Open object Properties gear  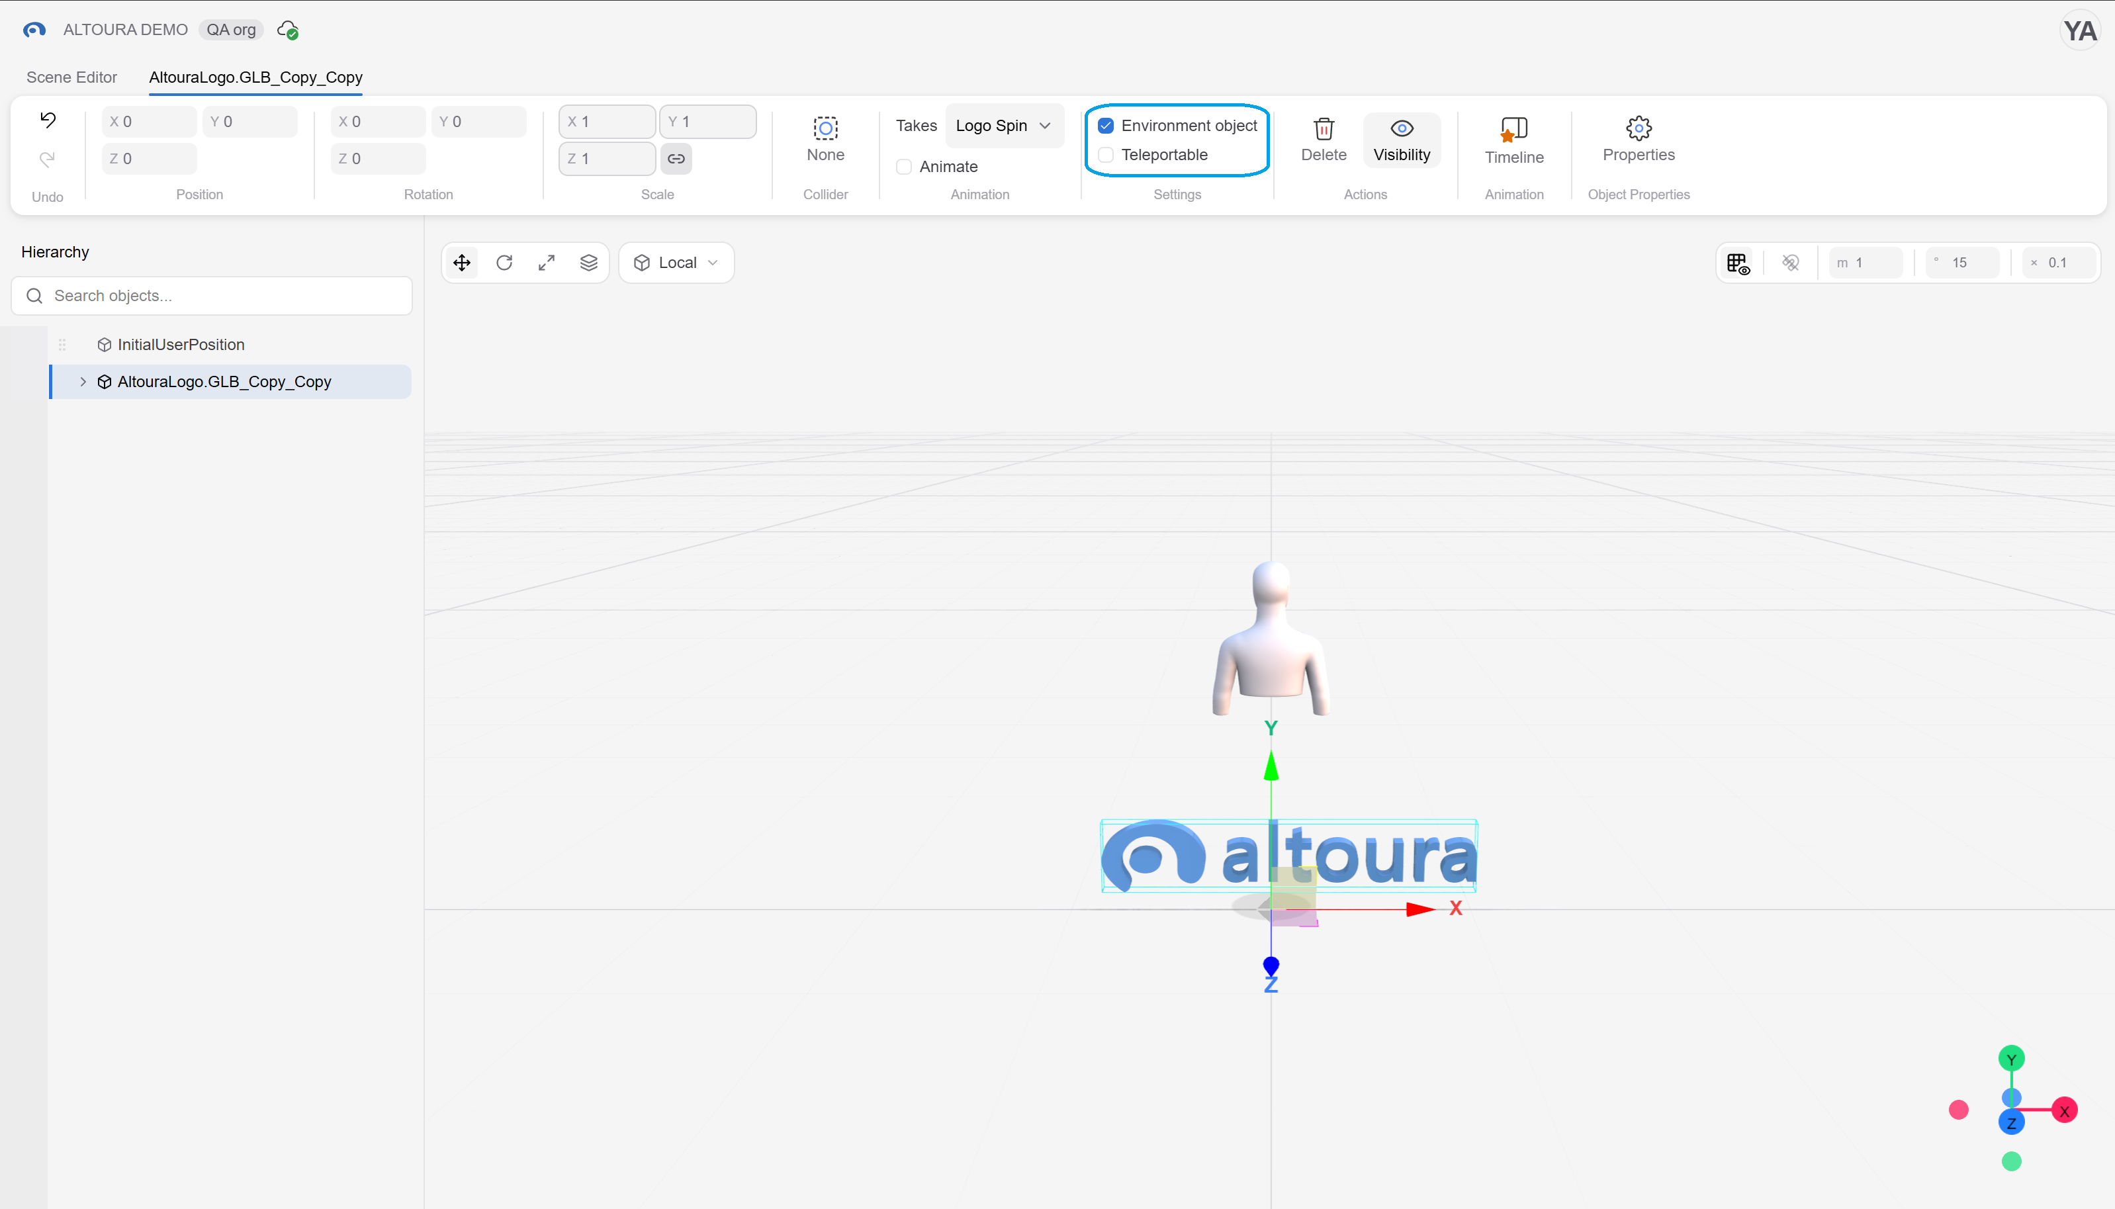coord(1639,140)
